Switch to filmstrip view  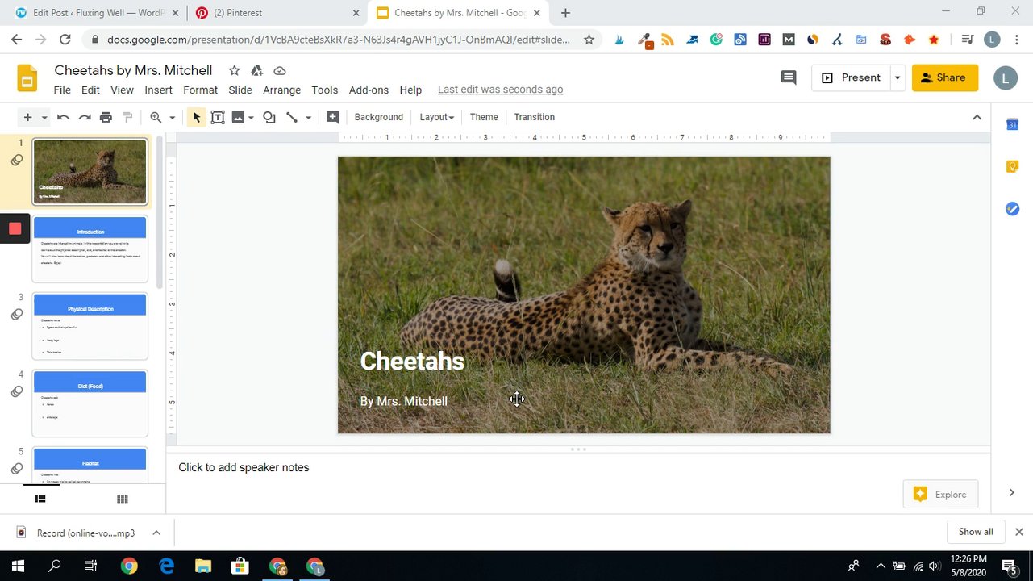(x=40, y=499)
